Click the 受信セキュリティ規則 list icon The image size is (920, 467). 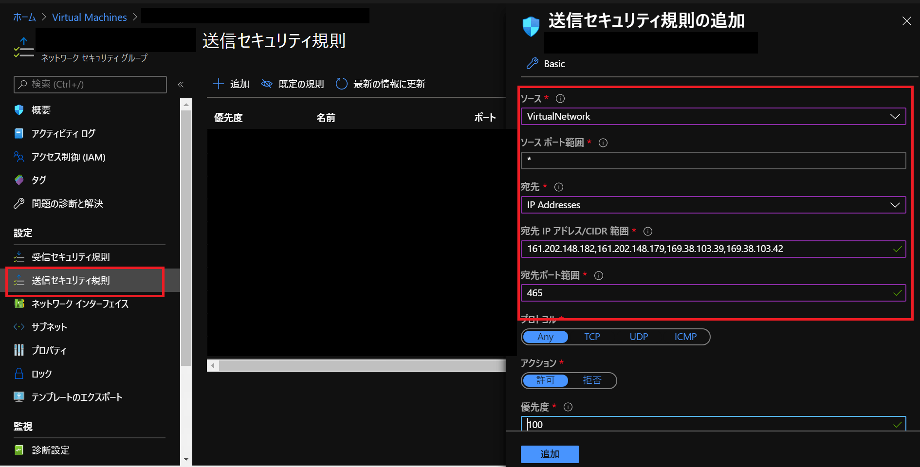pyautogui.click(x=19, y=257)
